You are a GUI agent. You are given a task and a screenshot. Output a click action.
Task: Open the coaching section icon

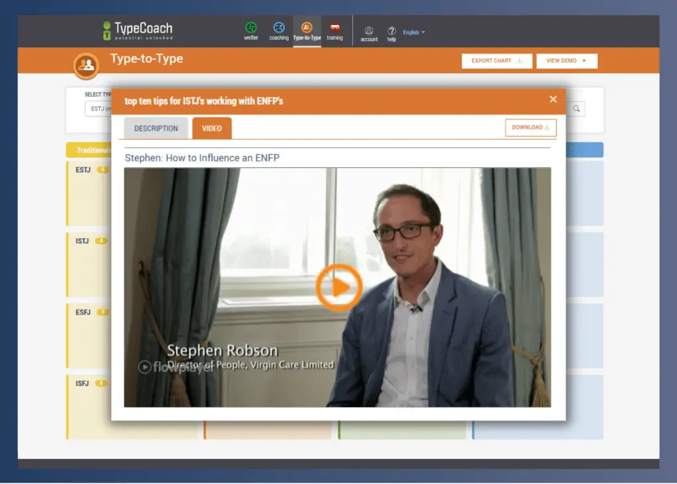pos(279,28)
